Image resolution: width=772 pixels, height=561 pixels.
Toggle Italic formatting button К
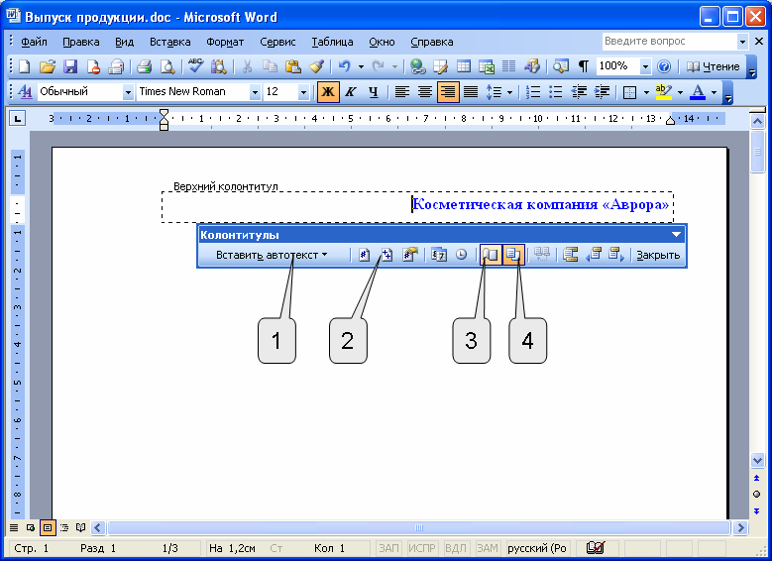351,92
